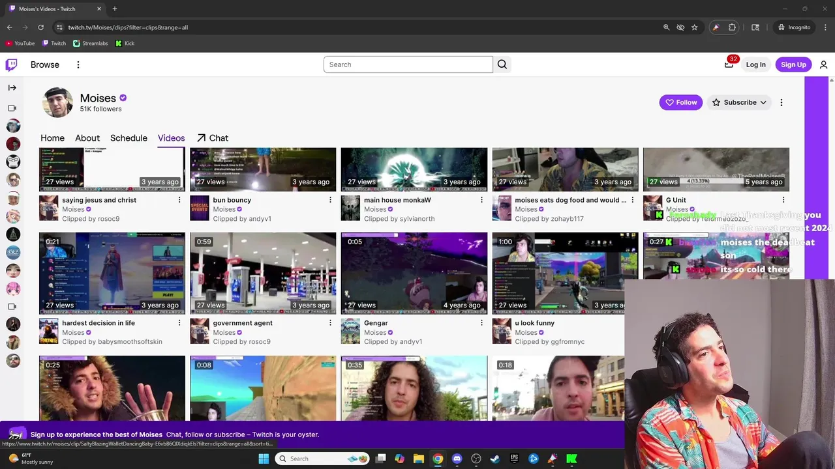The width and height of the screenshot is (835, 469).
Task: Follow the Moises channel
Action: (680, 102)
